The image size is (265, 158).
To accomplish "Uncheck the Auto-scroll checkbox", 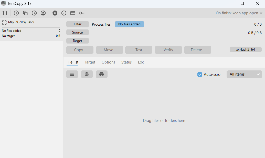I will pyautogui.click(x=200, y=75).
